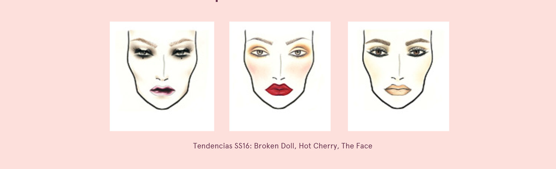This screenshot has height=169, width=556.
Task: Click the right winged-liner eye on third chart
Action: [x=416, y=52]
